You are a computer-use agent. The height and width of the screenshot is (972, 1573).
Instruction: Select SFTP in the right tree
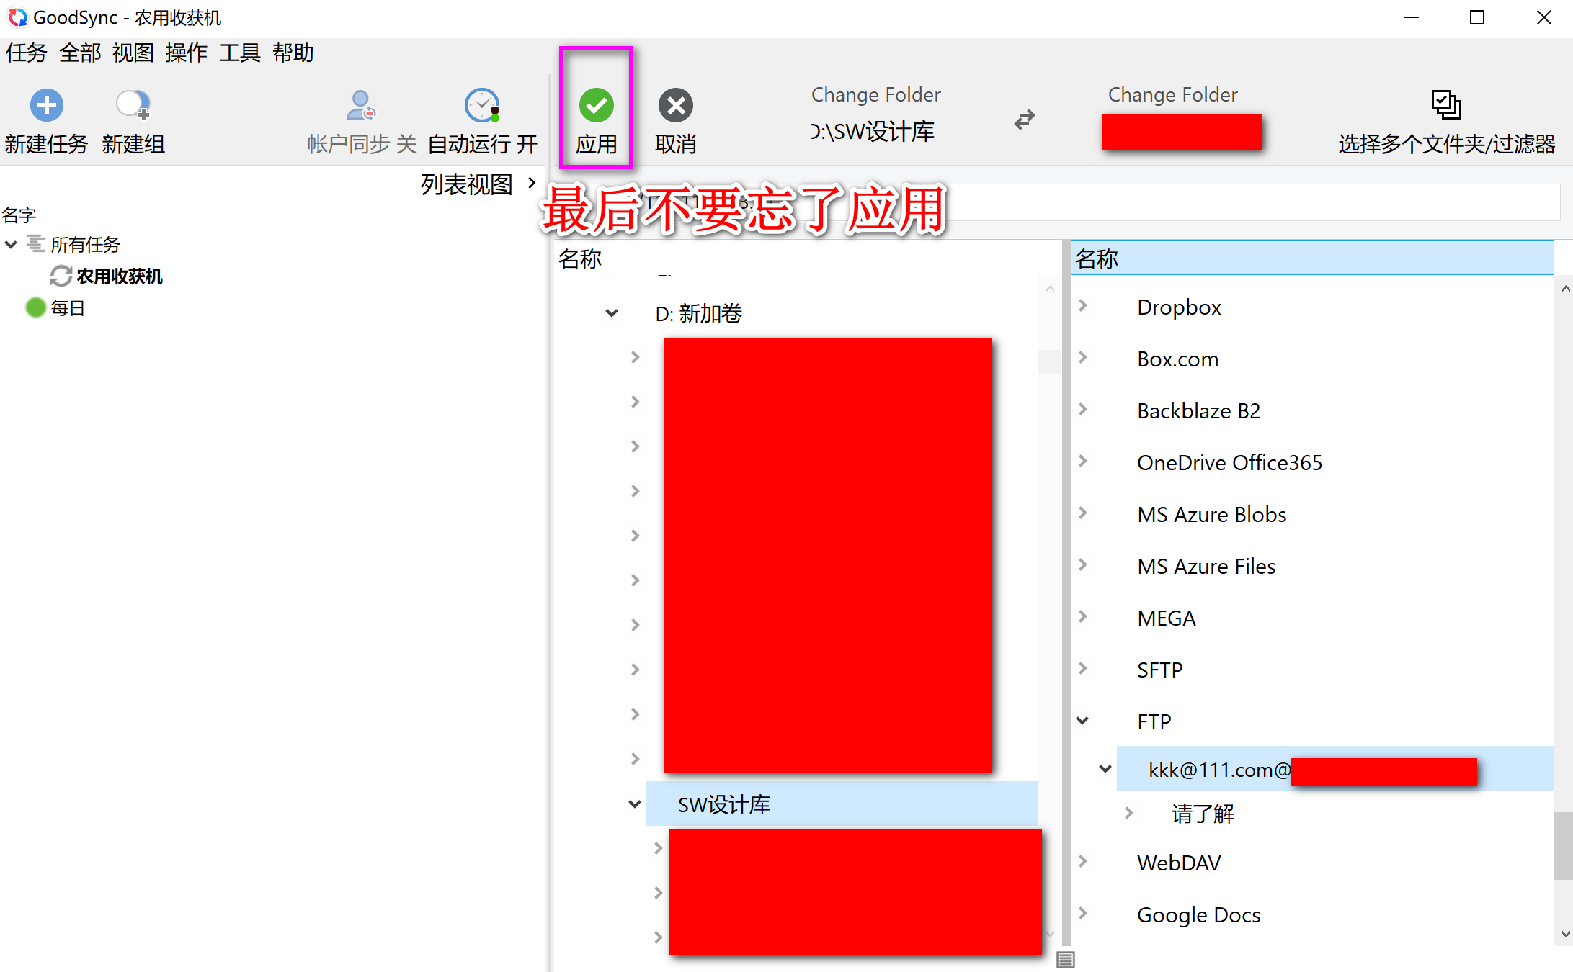1159,670
